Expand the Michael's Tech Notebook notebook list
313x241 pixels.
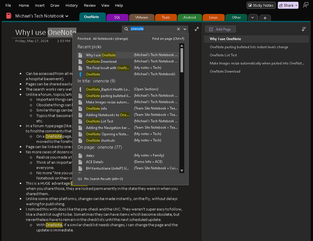pyautogui.click(x=67, y=16)
